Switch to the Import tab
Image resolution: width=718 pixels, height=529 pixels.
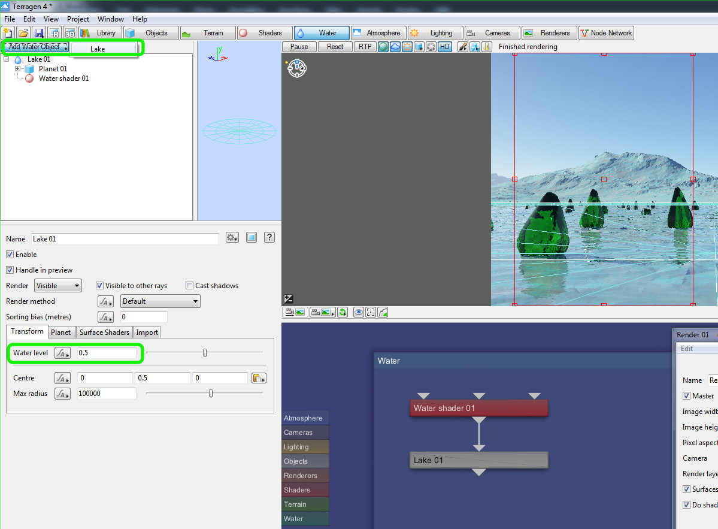coord(147,332)
